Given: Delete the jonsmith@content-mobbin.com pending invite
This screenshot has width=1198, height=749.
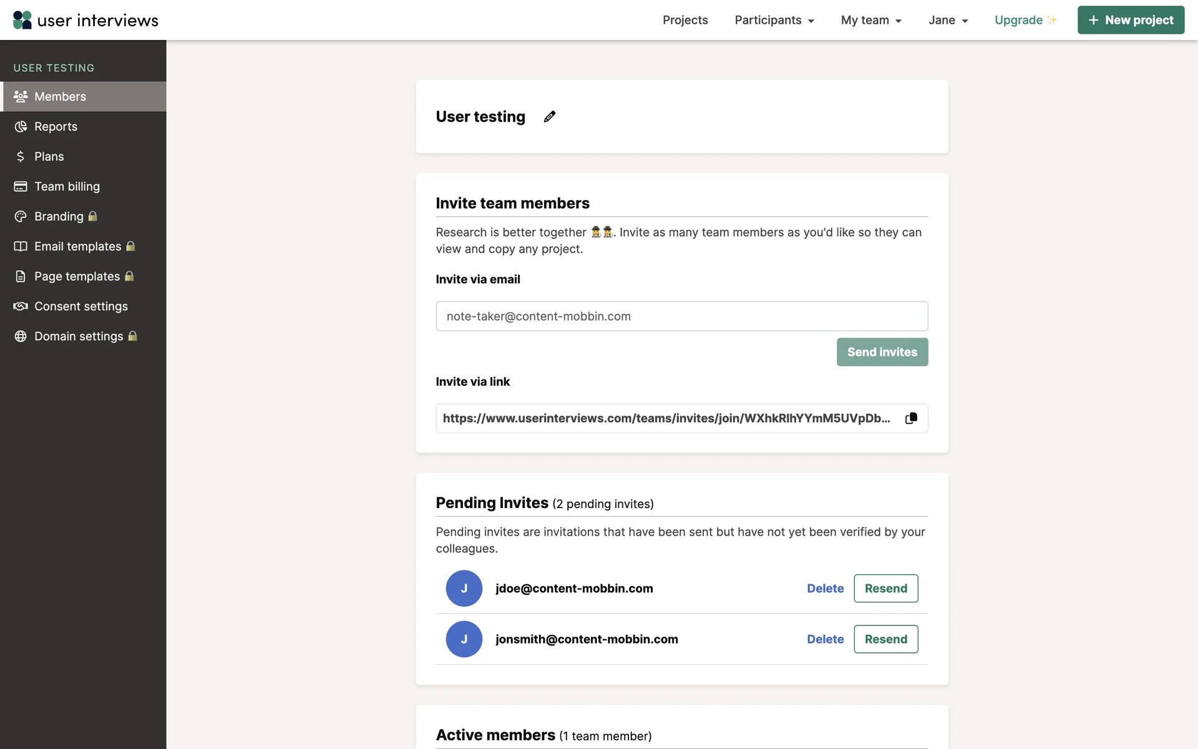Looking at the screenshot, I should tap(825, 639).
